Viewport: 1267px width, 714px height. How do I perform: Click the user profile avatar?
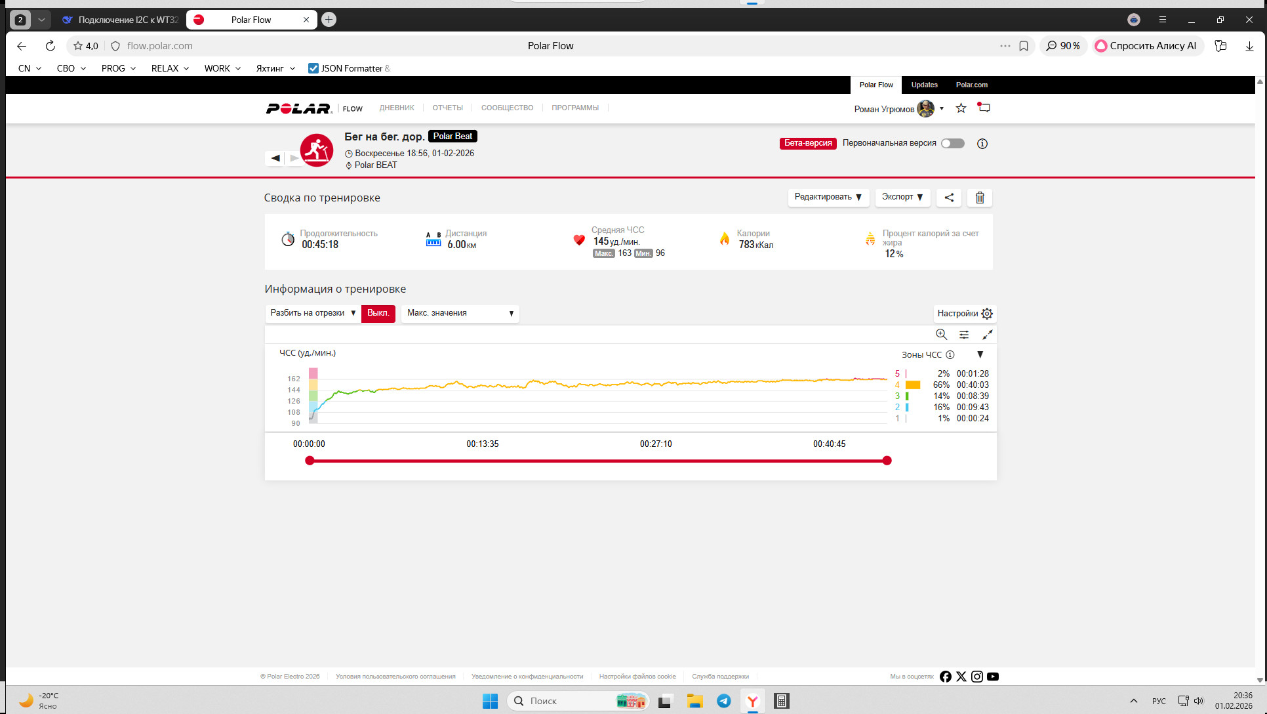pyautogui.click(x=925, y=109)
